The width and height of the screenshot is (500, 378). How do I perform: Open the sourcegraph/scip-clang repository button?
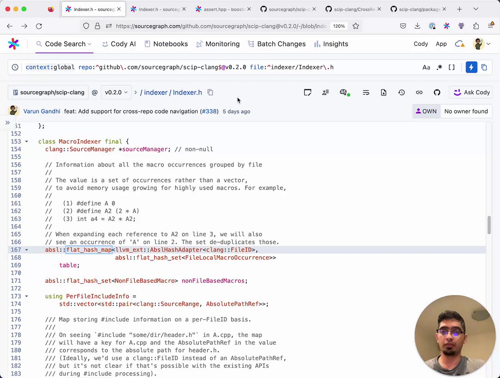(48, 92)
